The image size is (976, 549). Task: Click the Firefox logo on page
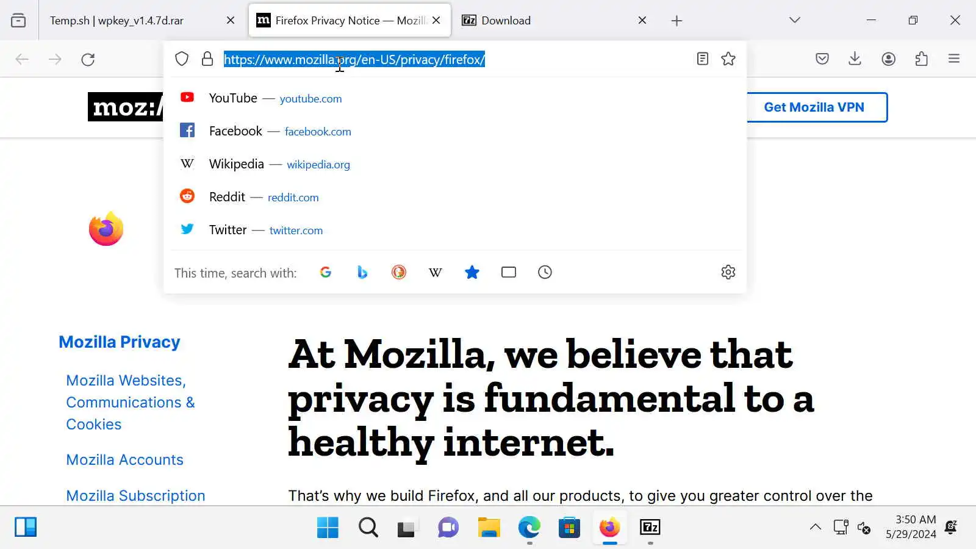click(106, 229)
